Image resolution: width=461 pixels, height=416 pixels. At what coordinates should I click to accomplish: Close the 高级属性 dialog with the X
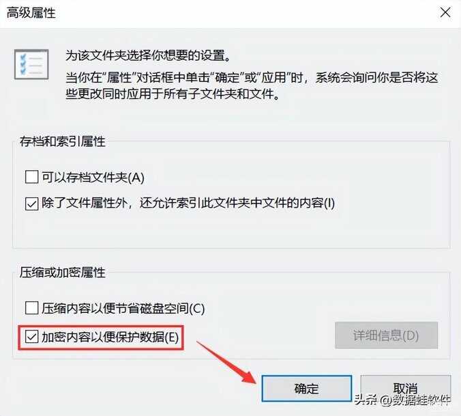click(x=445, y=13)
